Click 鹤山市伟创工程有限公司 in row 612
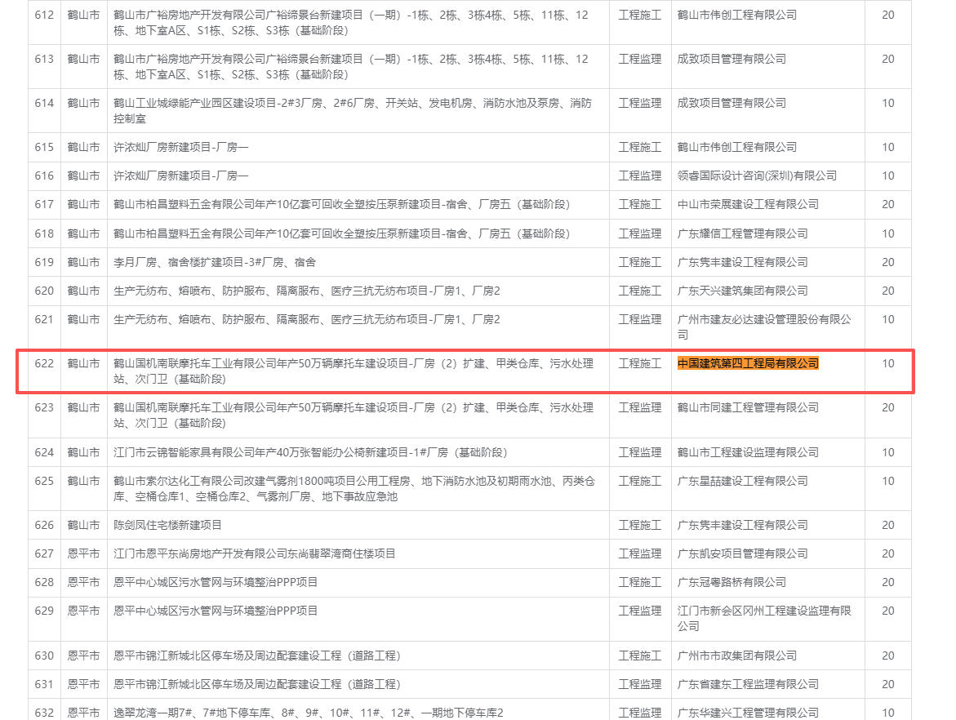This screenshot has width=956, height=720. click(736, 15)
